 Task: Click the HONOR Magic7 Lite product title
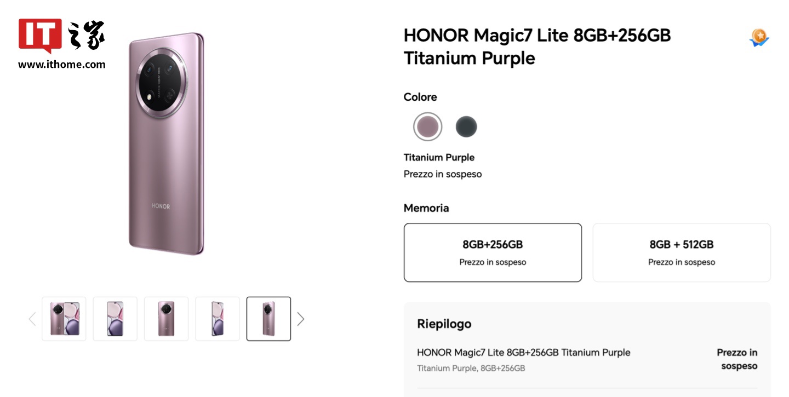[x=537, y=47]
